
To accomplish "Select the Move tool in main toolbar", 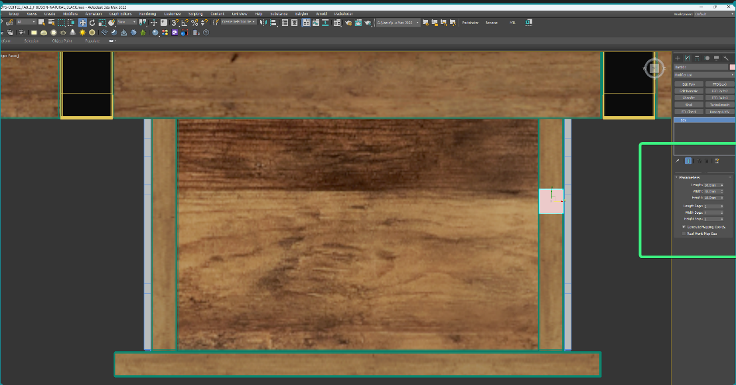I will point(82,23).
